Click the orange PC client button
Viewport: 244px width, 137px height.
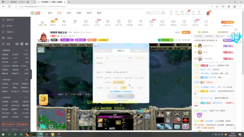pos(227,22)
